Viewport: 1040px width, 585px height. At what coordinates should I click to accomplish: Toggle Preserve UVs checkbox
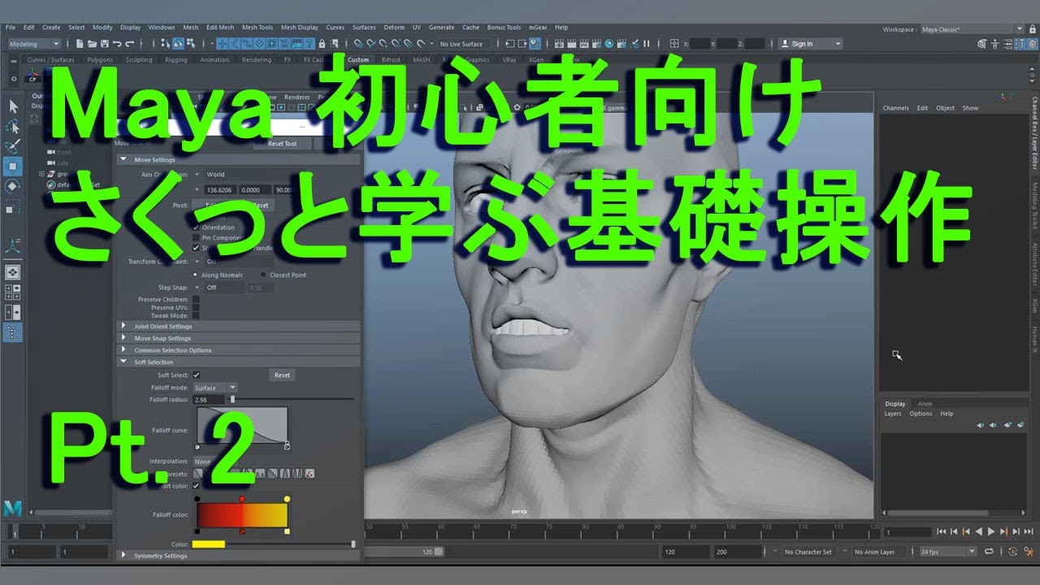pyautogui.click(x=196, y=307)
